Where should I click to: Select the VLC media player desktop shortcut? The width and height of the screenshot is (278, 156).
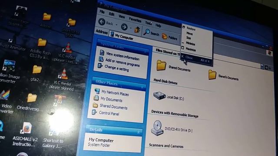click(68, 48)
